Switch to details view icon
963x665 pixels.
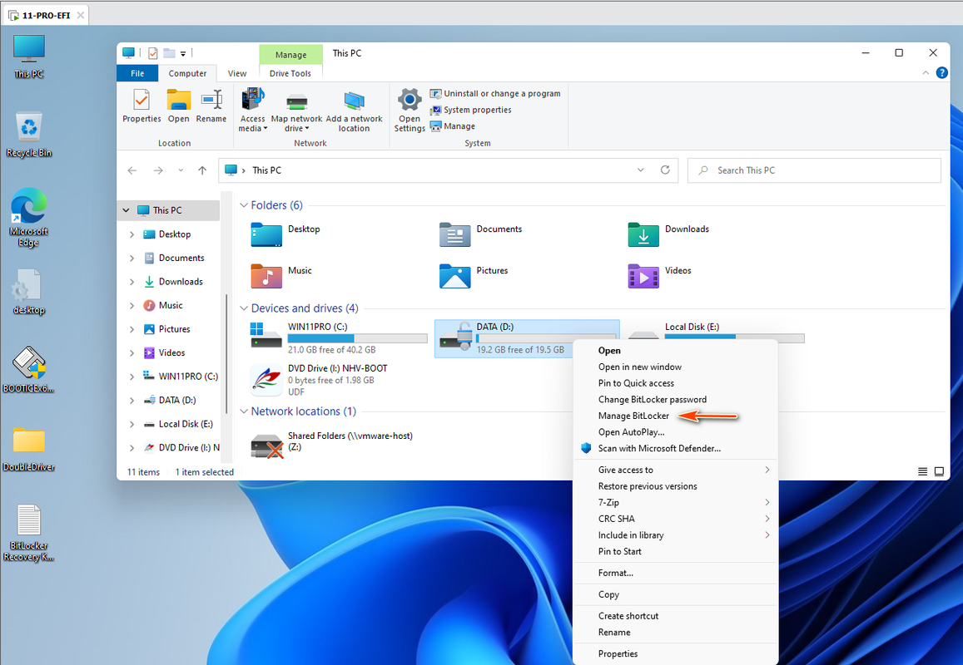pos(922,471)
